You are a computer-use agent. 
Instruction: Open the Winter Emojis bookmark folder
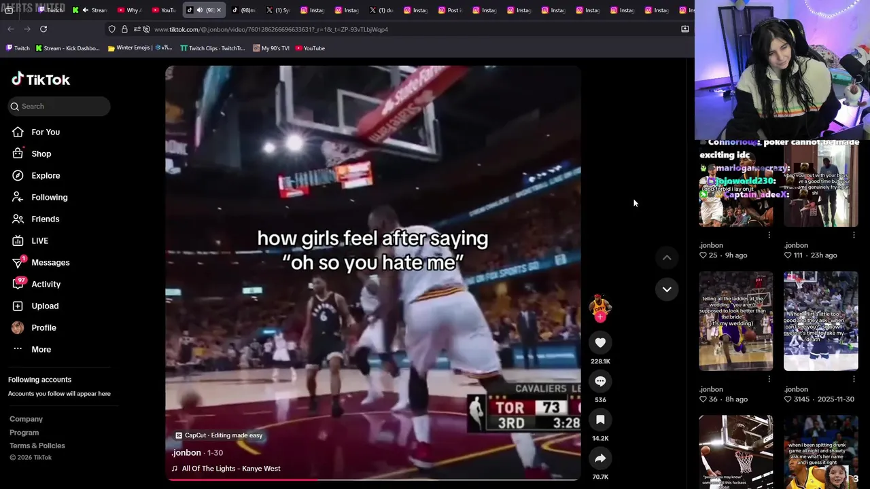[139, 48]
